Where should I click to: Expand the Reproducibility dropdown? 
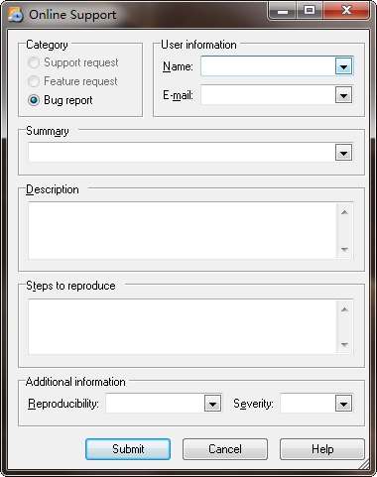point(212,404)
